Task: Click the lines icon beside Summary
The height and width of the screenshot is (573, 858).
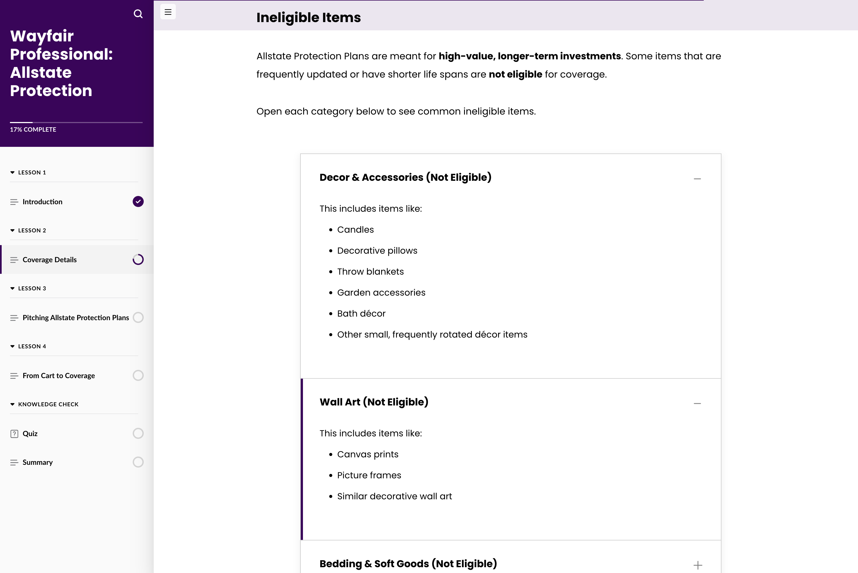Action: 14,463
